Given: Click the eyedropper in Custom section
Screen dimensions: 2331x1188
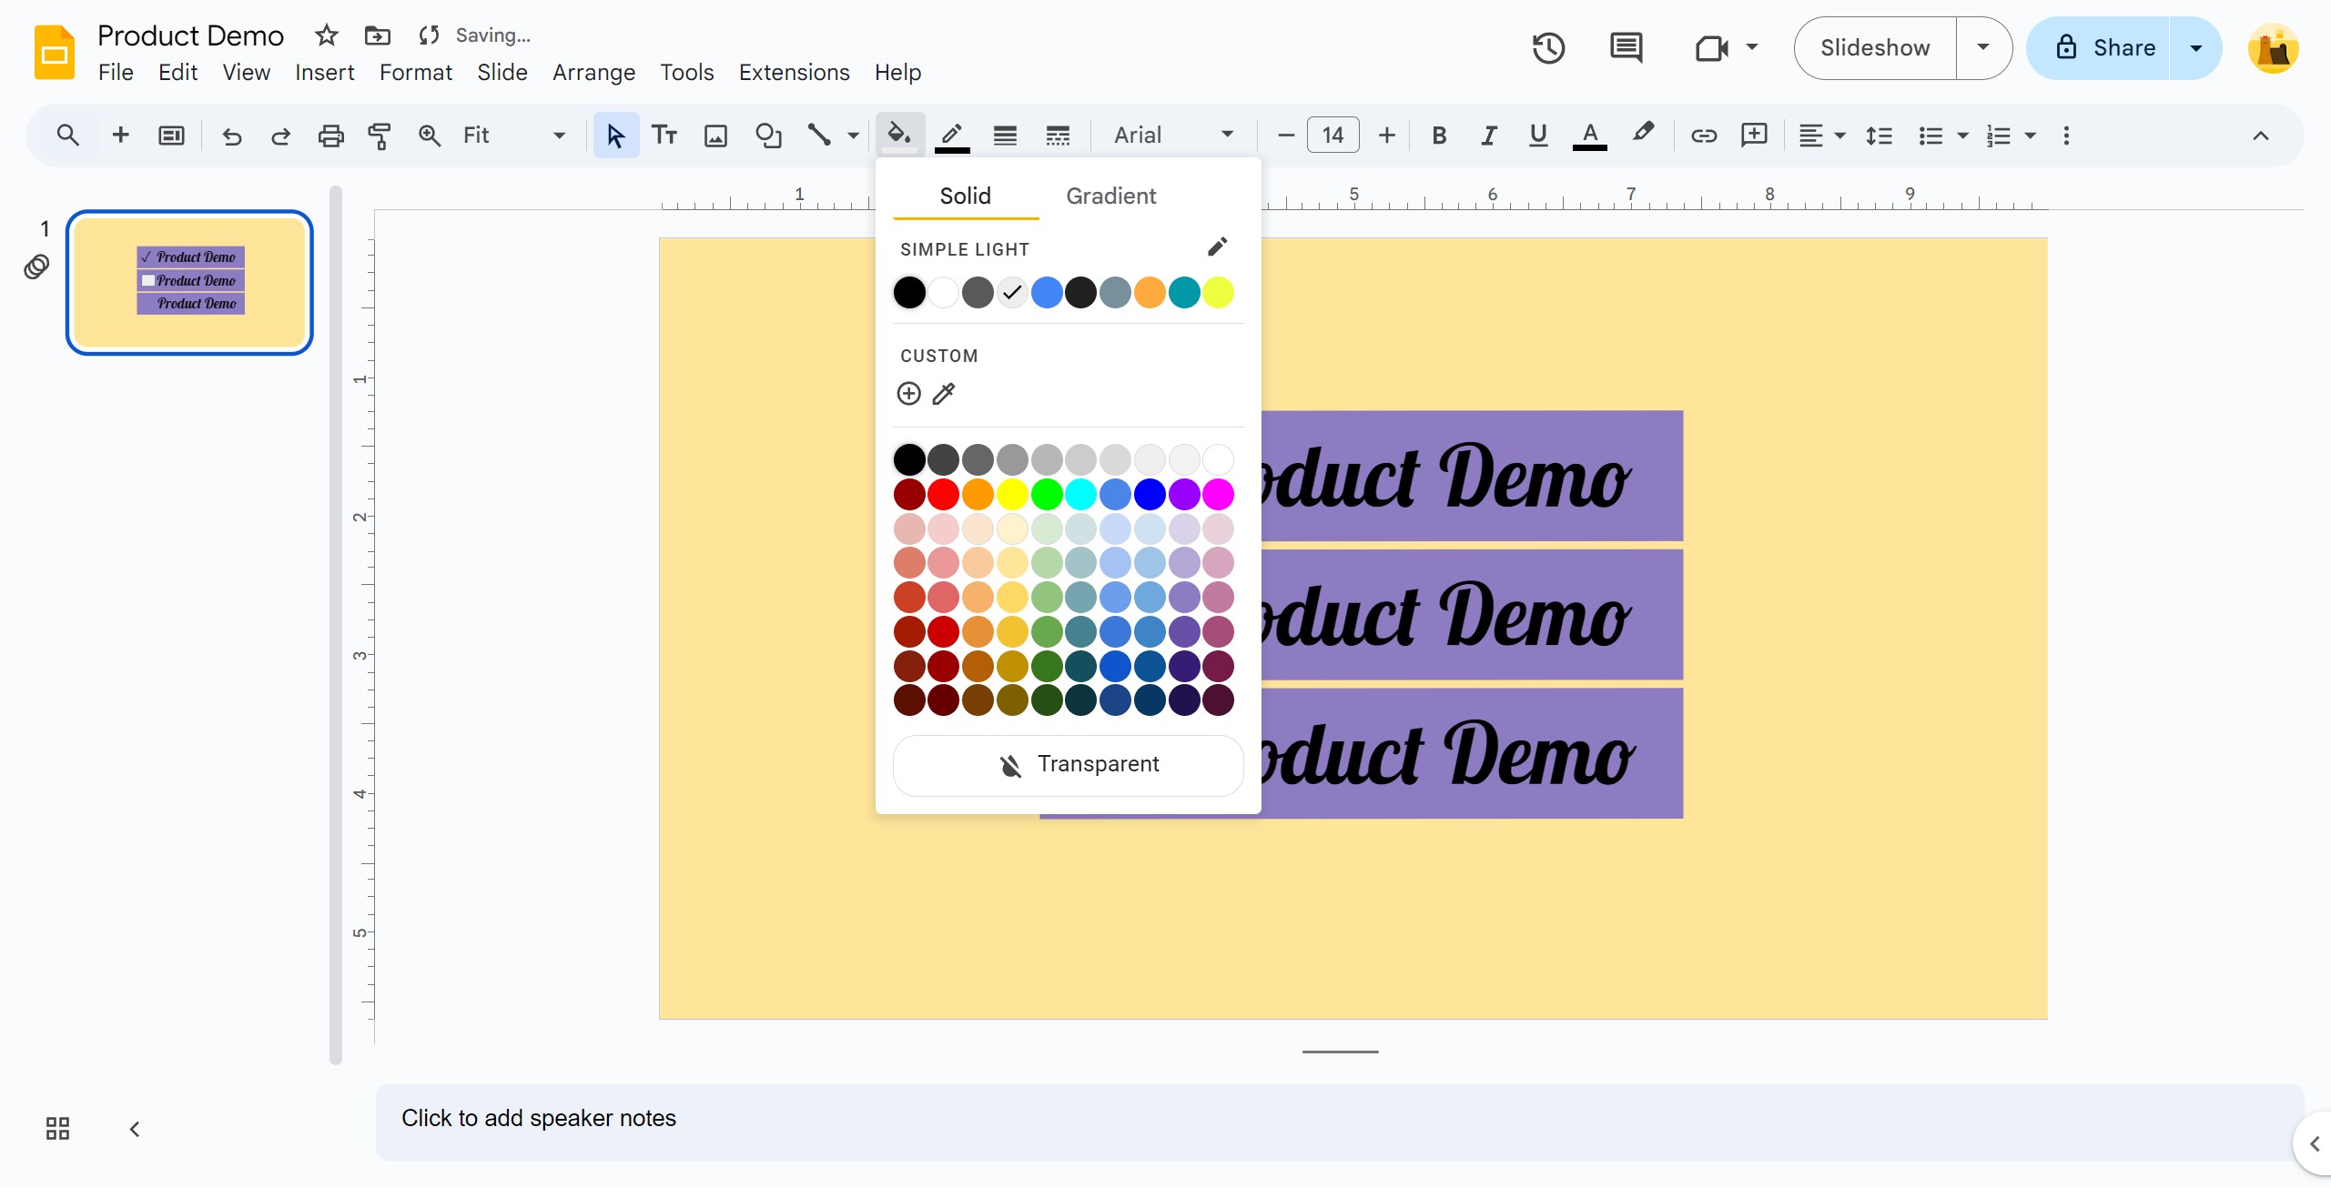Looking at the screenshot, I should 944,394.
